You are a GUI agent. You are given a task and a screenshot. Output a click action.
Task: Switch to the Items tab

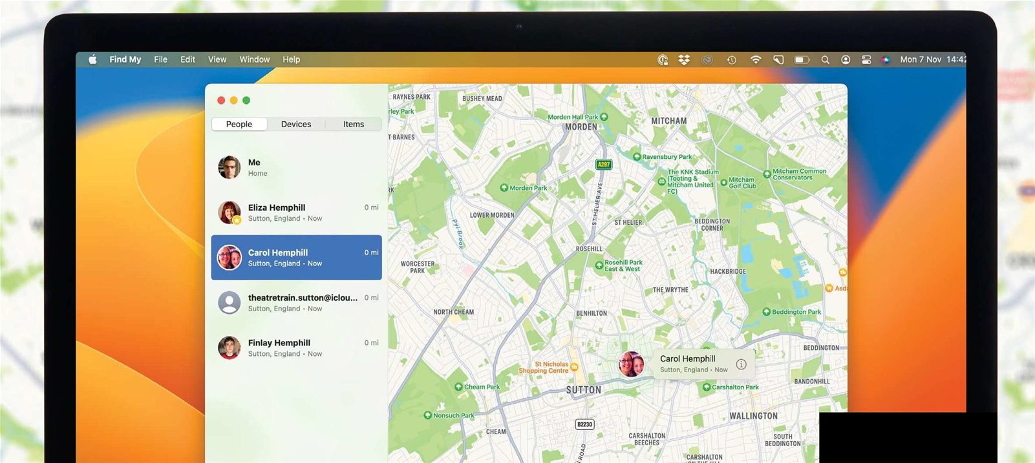point(354,124)
